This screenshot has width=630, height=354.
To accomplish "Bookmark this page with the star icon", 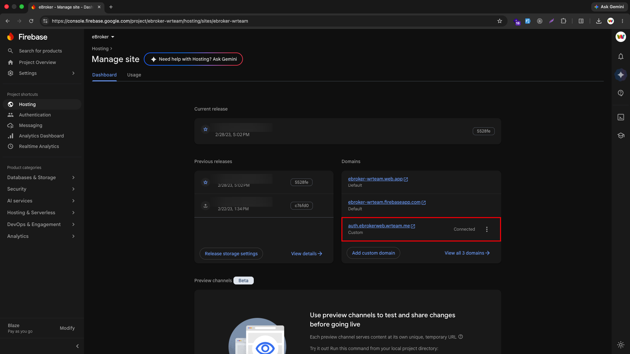I will [x=499, y=21].
